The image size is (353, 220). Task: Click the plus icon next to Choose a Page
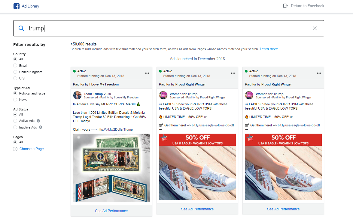coord(15,149)
